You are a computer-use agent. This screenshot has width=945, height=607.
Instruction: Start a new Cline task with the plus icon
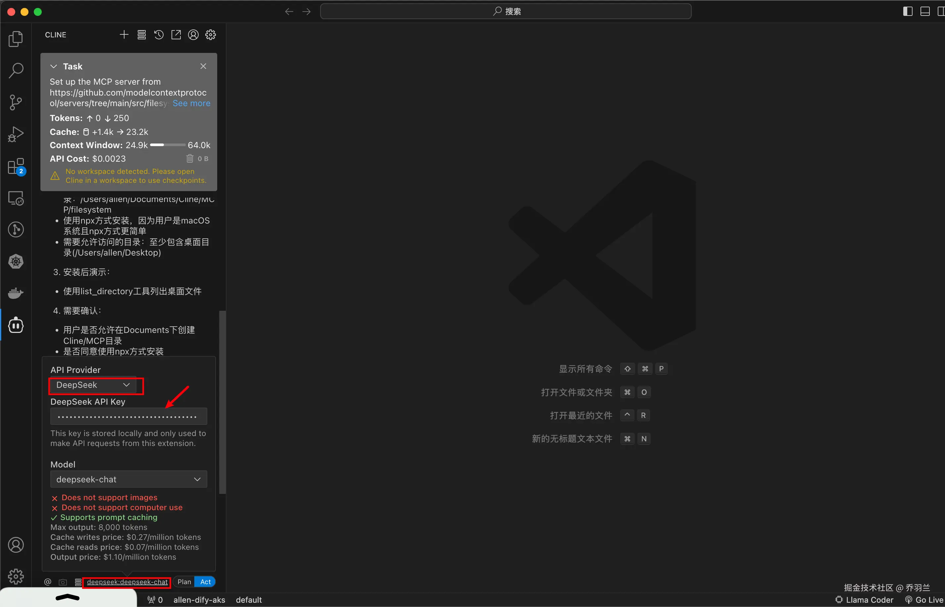[124, 35]
